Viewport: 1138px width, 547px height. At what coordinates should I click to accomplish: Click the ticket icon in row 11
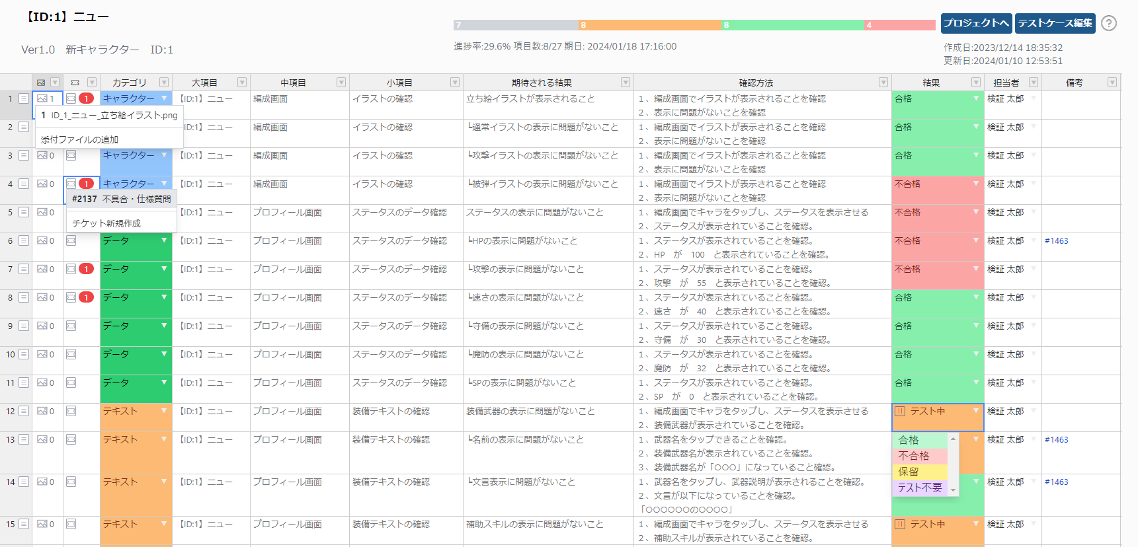71,383
